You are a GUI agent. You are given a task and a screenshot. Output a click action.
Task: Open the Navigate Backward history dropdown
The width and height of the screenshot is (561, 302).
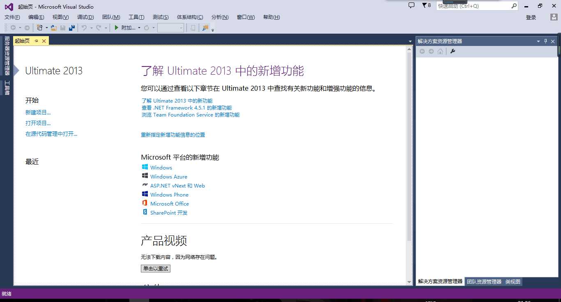(x=20, y=28)
